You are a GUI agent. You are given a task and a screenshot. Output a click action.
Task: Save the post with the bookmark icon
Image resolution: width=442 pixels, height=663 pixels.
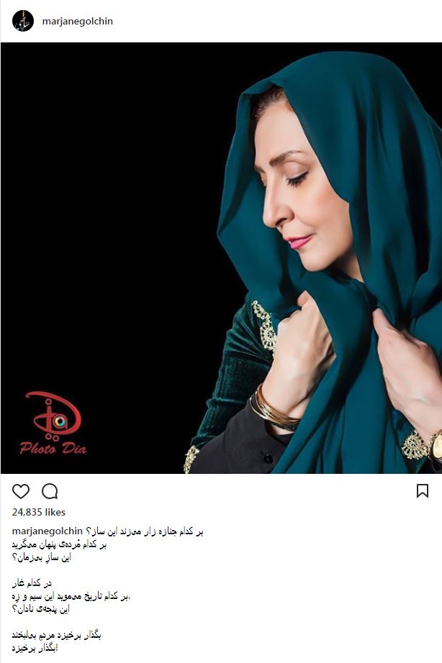point(422,491)
